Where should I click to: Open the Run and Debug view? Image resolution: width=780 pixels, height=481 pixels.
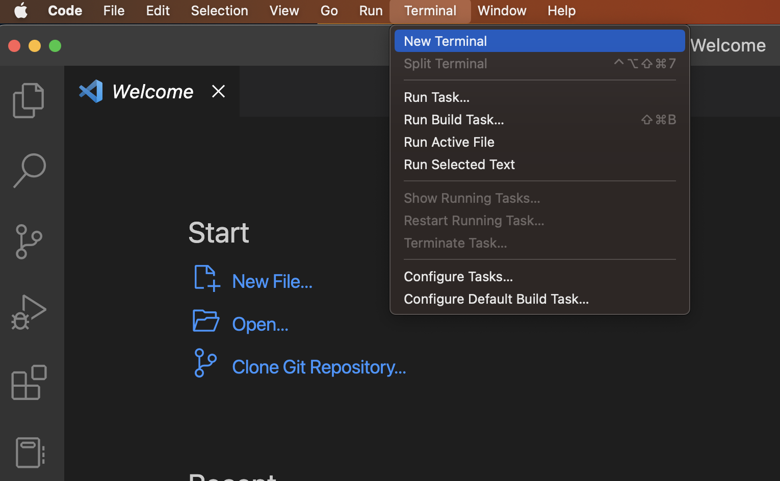pyautogui.click(x=29, y=312)
